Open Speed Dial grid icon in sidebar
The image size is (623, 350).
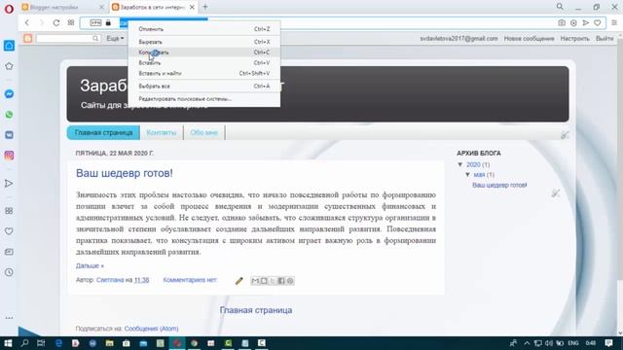click(x=9, y=211)
